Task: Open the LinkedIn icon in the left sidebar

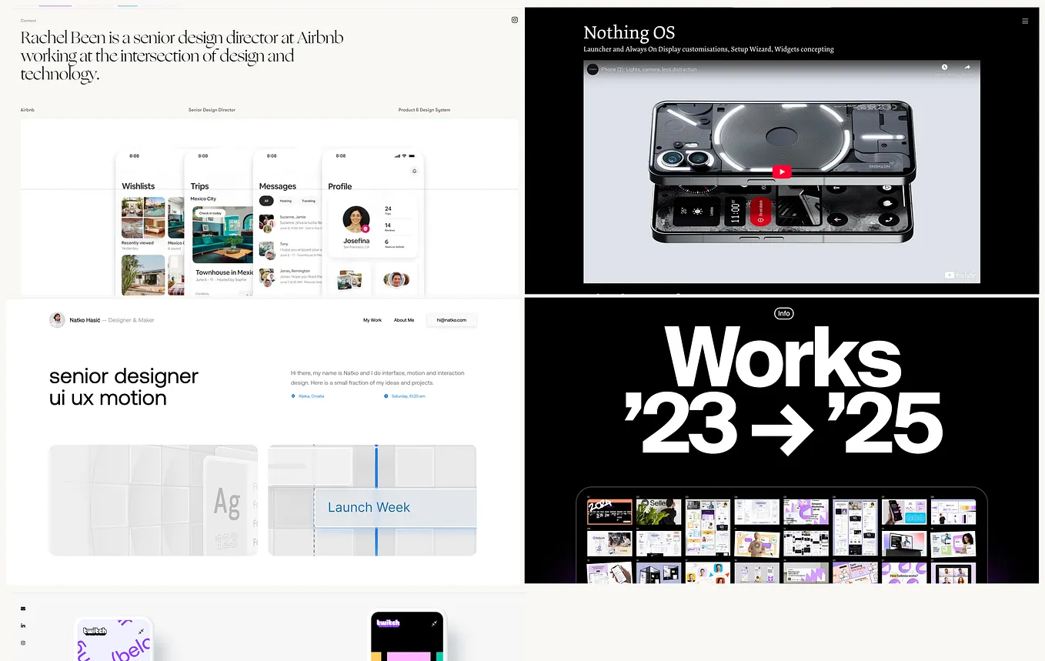Action: tap(22, 625)
